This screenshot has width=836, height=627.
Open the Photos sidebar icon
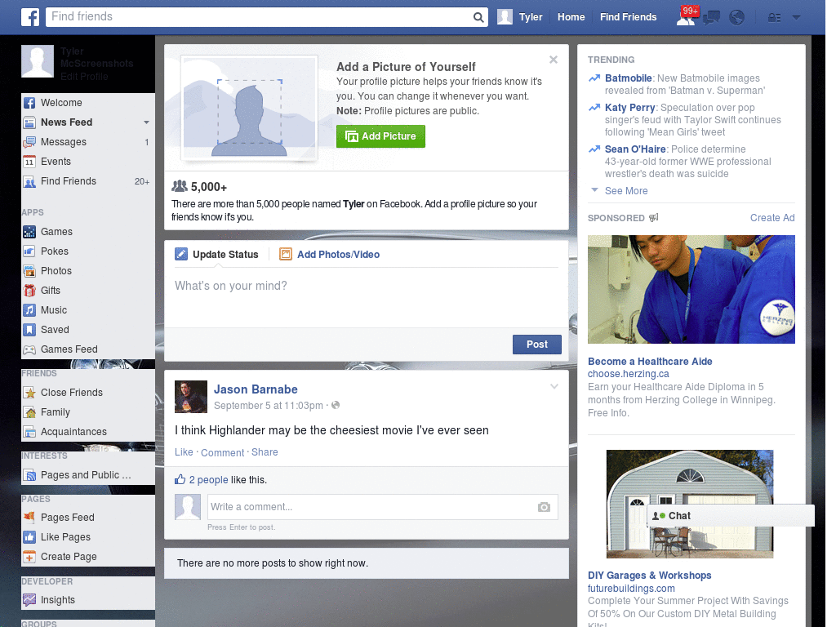pyautogui.click(x=29, y=271)
